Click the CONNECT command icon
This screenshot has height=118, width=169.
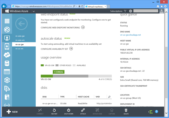(40, 112)
